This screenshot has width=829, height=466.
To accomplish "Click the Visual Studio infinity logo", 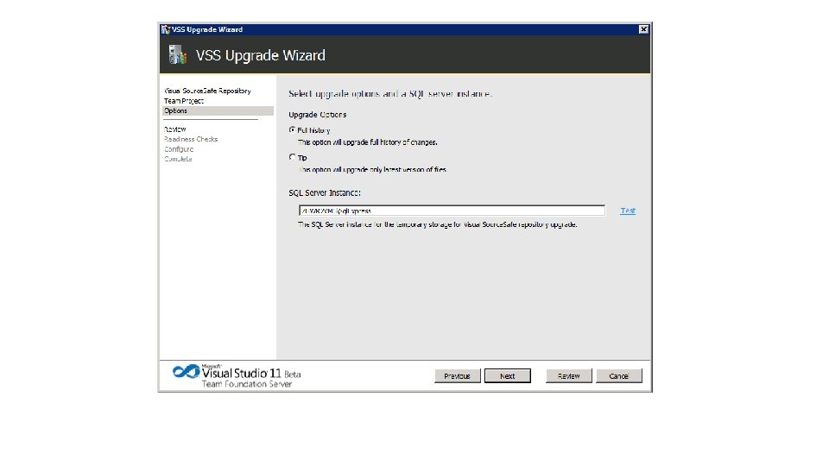I will pyautogui.click(x=187, y=372).
